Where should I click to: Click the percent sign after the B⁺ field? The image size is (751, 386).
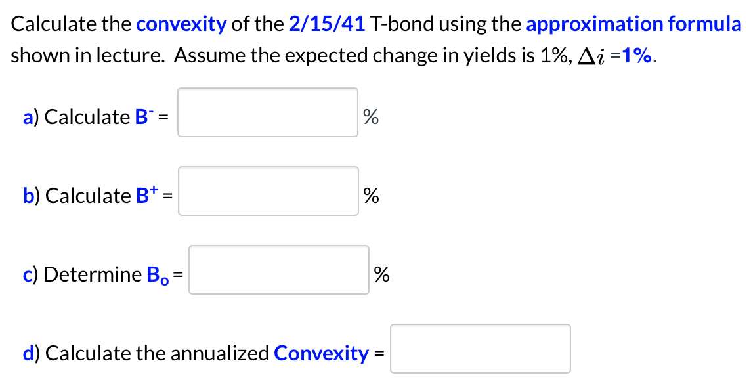pos(372,195)
